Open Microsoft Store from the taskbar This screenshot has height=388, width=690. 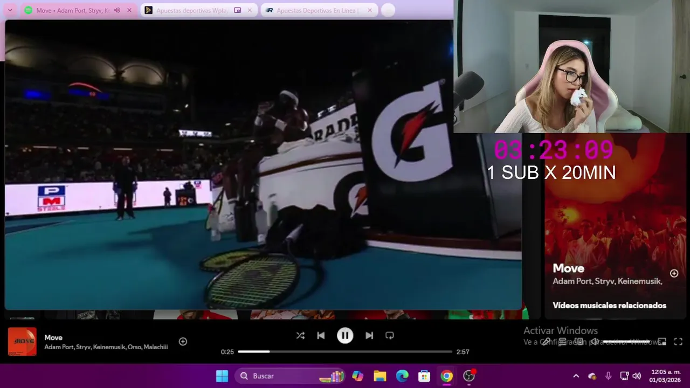pyautogui.click(x=424, y=376)
